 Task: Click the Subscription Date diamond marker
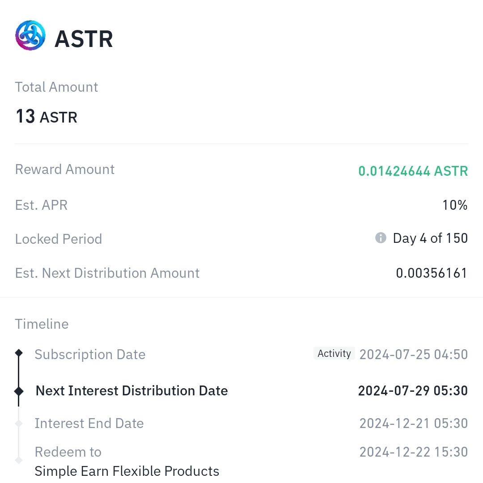[x=19, y=353]
